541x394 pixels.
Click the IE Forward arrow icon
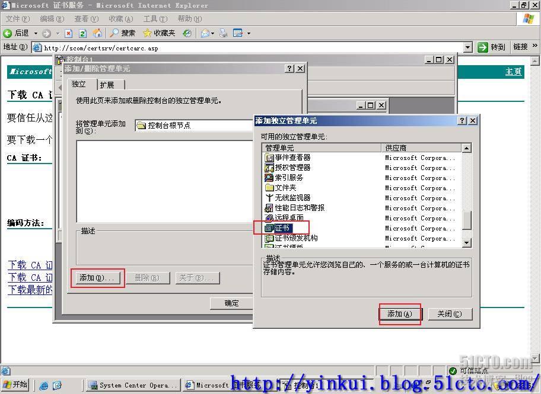pos(46,33)
